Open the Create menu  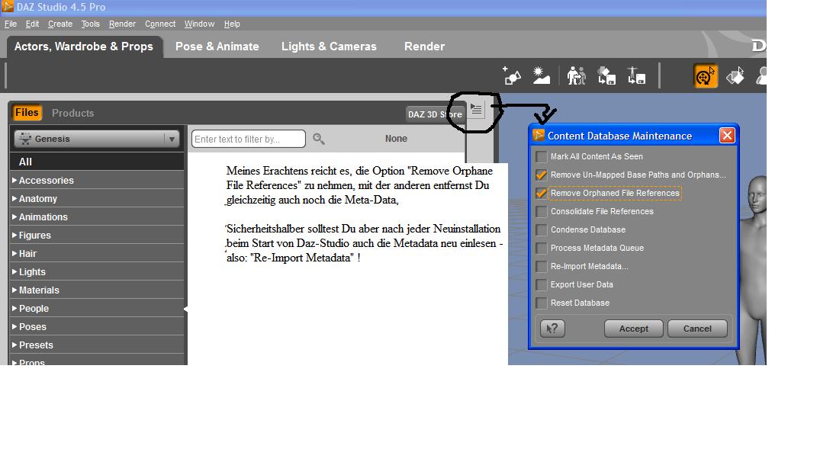click(60, 24)
